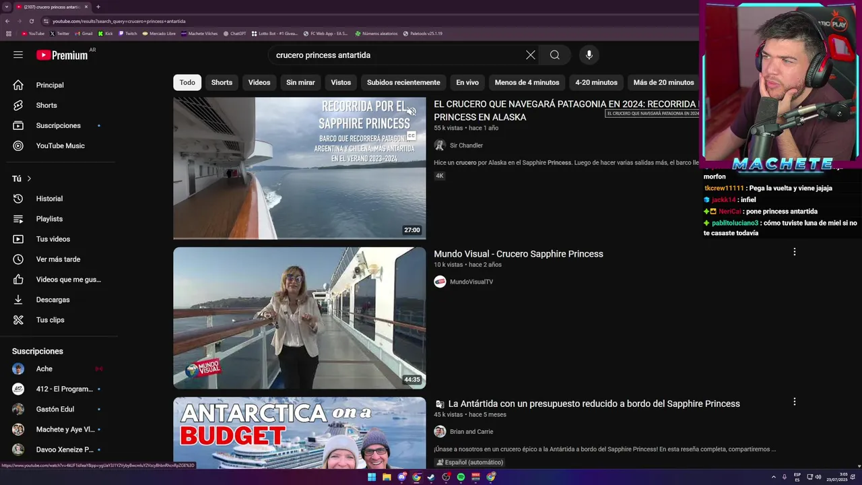Open more options for the Mundo Visual video

(795, 252)
